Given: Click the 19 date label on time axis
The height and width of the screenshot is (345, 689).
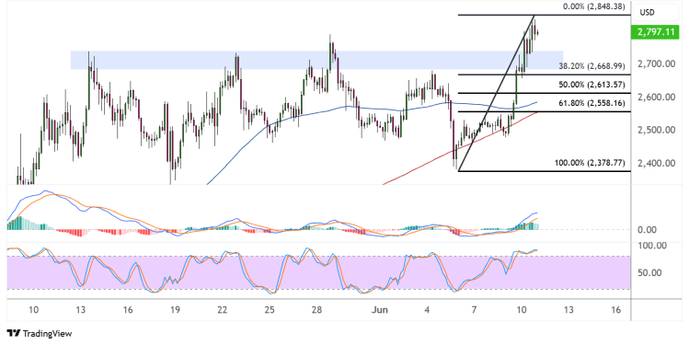Looking at the screenshot, I should tap(175, 310).
